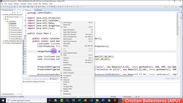Click the Coverage run toolbar icon

pyautogui.click(x=28, y=7)
